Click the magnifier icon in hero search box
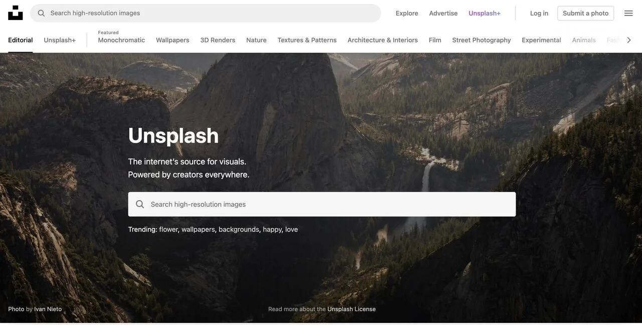Screen dimensions: 642x325 [140, 204]
